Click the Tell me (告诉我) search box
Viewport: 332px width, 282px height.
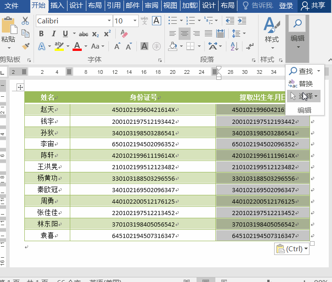(x=258, y=6)
